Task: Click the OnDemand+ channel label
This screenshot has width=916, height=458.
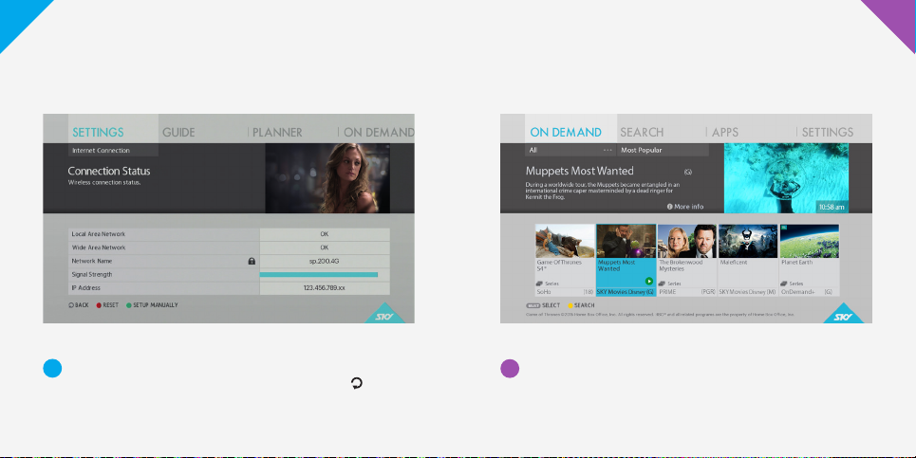Action: pyautogui.click(x=797, y=292)
